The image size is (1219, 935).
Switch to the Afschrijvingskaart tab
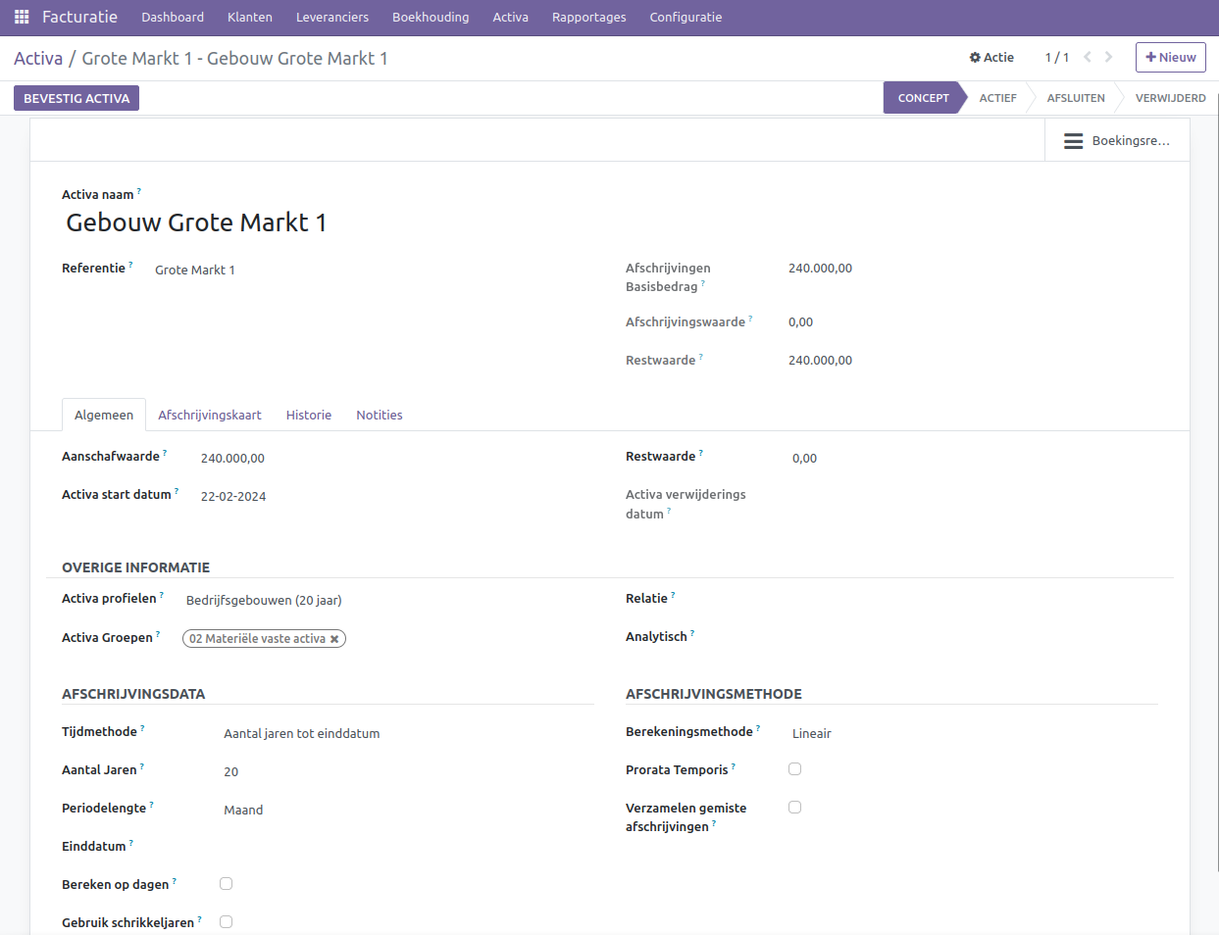coord(209,415)
